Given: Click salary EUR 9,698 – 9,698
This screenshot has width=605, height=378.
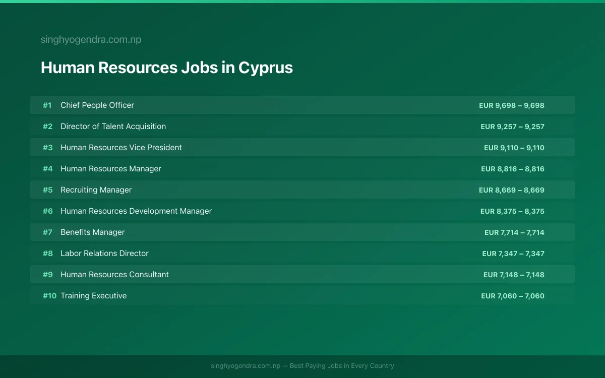Looking at the screenshot, I should click(x=512, y=105).
